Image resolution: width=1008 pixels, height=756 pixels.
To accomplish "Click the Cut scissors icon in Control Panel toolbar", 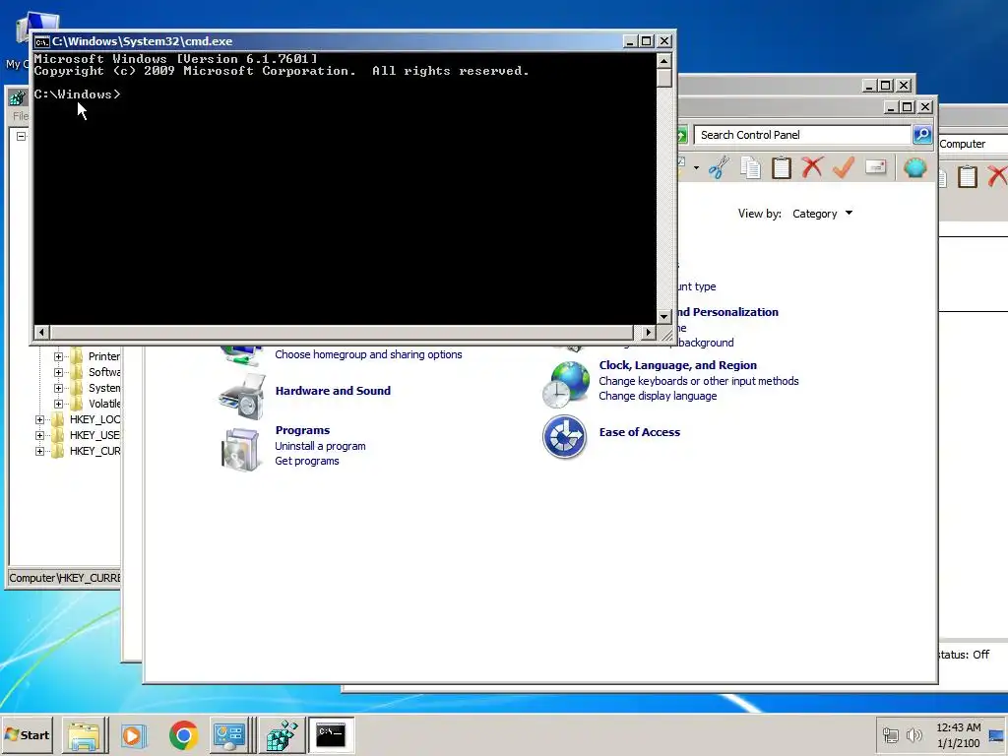I will pyautogui.click(x=719, y=167).
